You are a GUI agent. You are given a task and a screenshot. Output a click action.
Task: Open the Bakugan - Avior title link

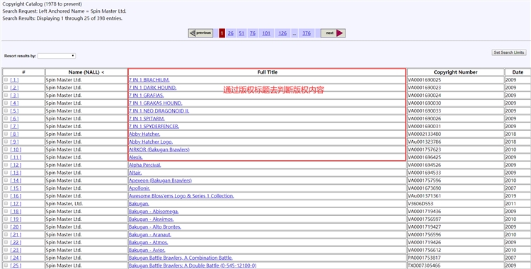(x=147, y=250)
